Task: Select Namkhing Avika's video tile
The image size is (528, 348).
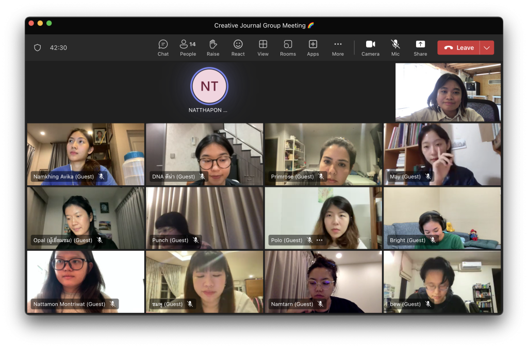Action: coord(86,154)
